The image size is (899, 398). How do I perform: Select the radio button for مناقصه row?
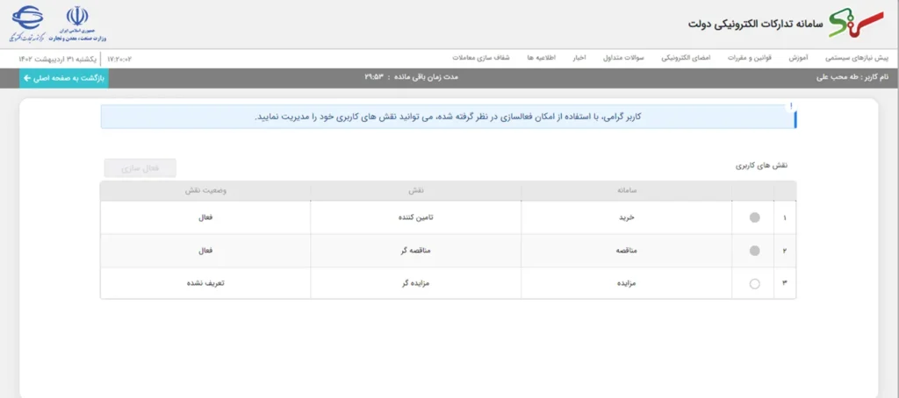tap(754, 251)
